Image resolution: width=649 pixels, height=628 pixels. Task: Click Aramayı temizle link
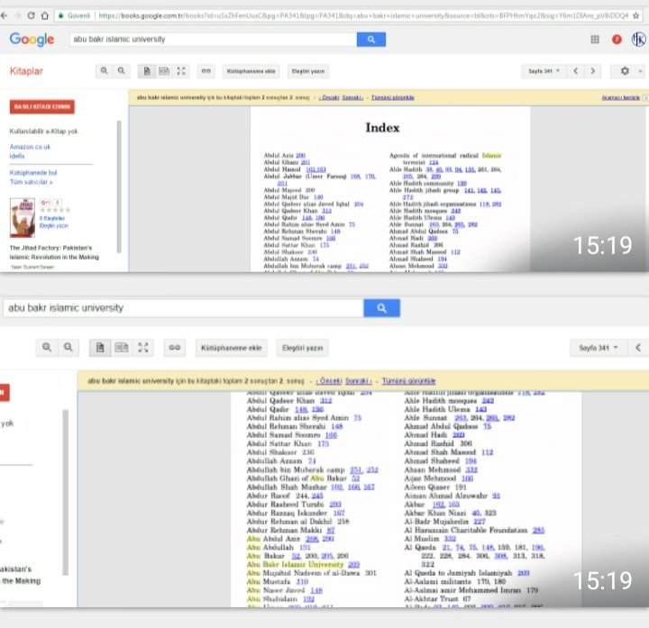tap(620, 97)
